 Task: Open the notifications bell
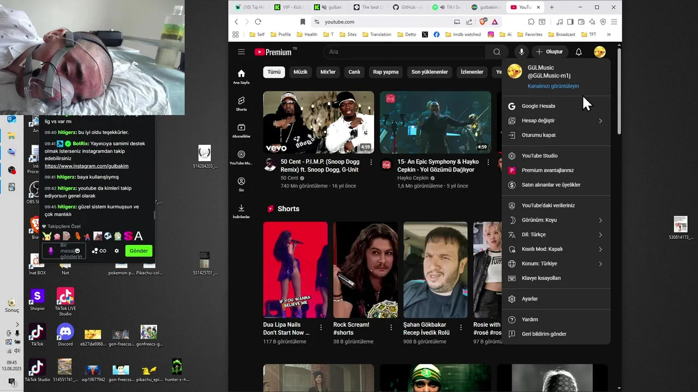(579, 52)
